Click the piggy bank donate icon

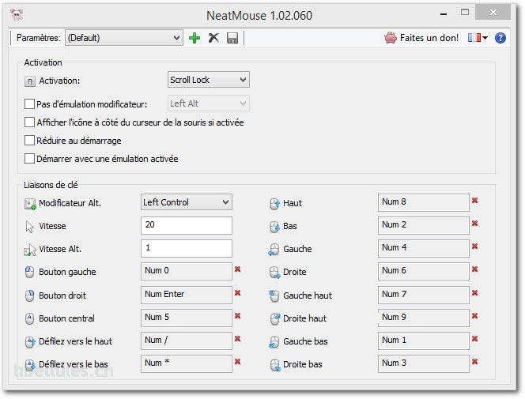(391, 38)
